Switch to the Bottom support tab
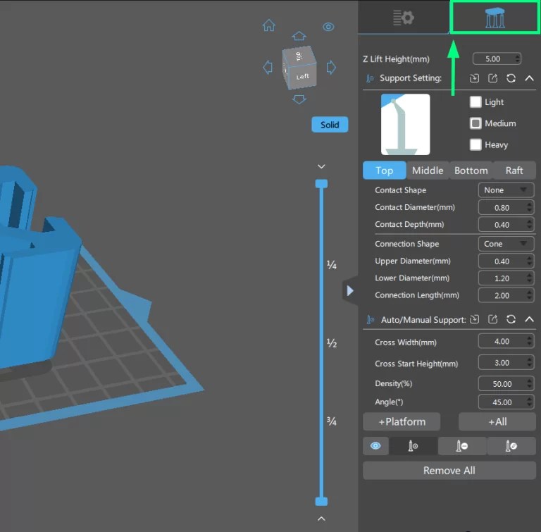Image resolution: width=541 pixels, height=532 pixels. pos(471,171)
